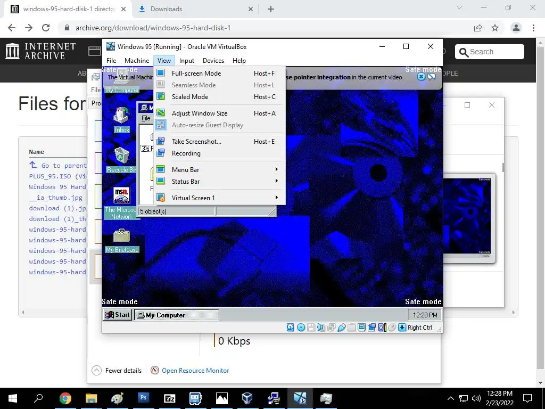
Task: Expand the Menu Bar submenu
Action: (x=220, y=170)
